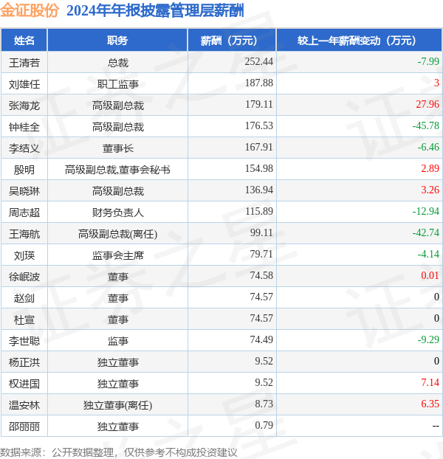Click the 姓名 column header

[24, 41]
